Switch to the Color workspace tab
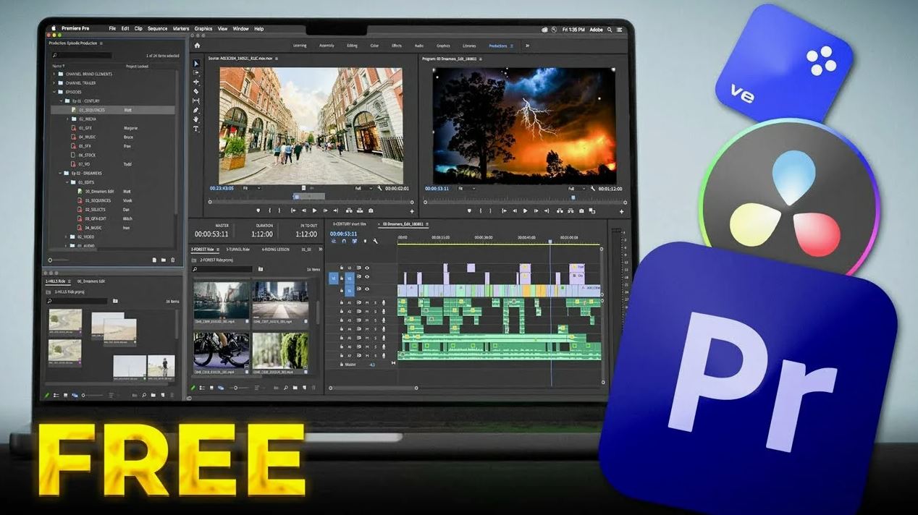Image resolution: width=918 pixels, height=515 pixels. [374, 46]
